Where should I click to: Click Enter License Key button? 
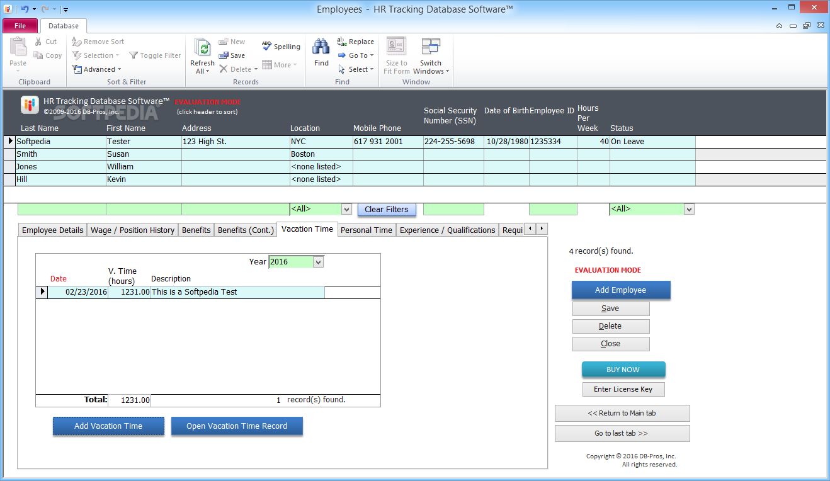pos(623,389)
